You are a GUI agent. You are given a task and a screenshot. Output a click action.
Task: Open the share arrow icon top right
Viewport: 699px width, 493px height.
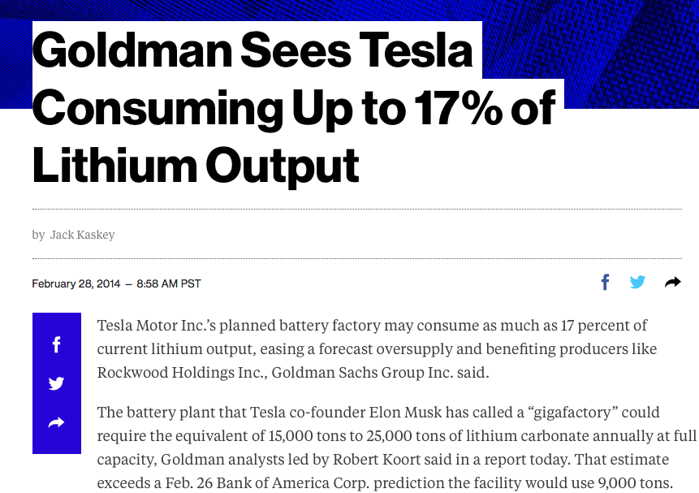pos(671,282)
